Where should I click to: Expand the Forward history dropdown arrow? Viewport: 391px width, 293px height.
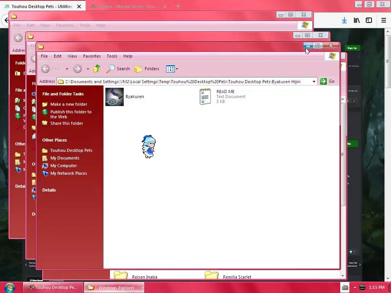coord(88,69)
